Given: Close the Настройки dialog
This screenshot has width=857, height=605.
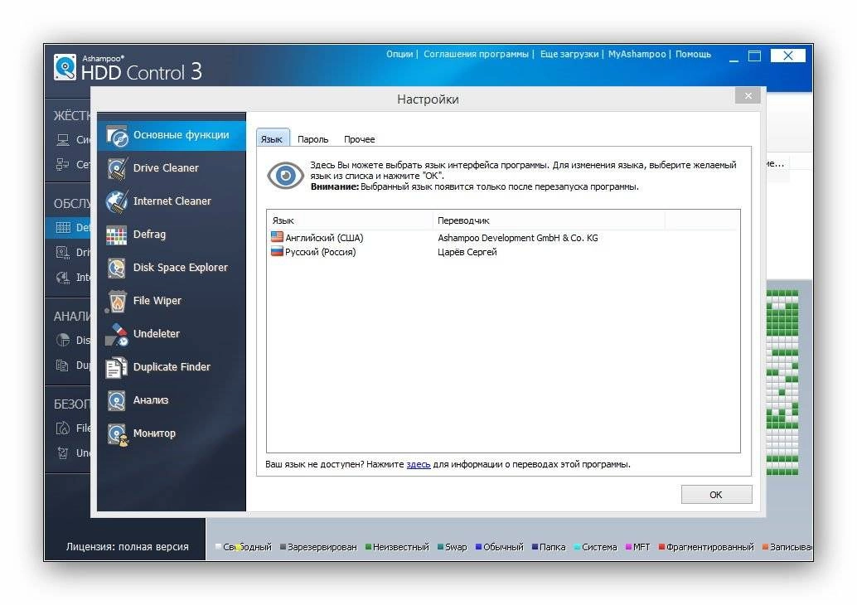Looking at the screenshot, I should pos(748,95).
